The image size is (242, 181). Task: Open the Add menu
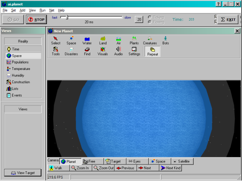(22, 10)
